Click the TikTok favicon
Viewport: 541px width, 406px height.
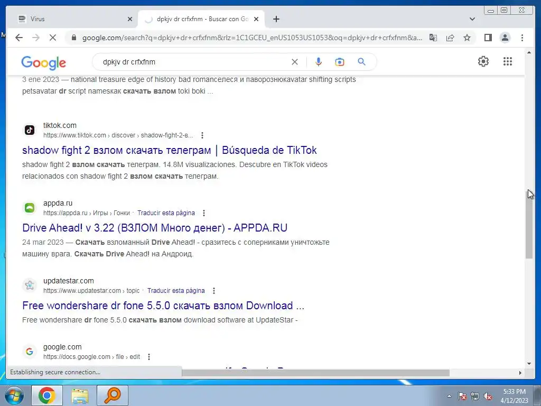click(x=30, y=130)
